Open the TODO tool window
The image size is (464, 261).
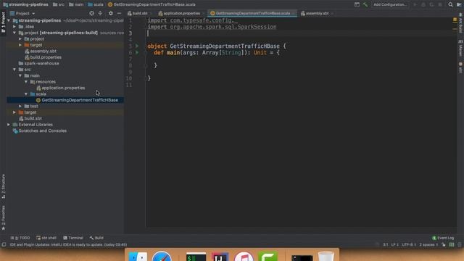[x=20, y=238]
